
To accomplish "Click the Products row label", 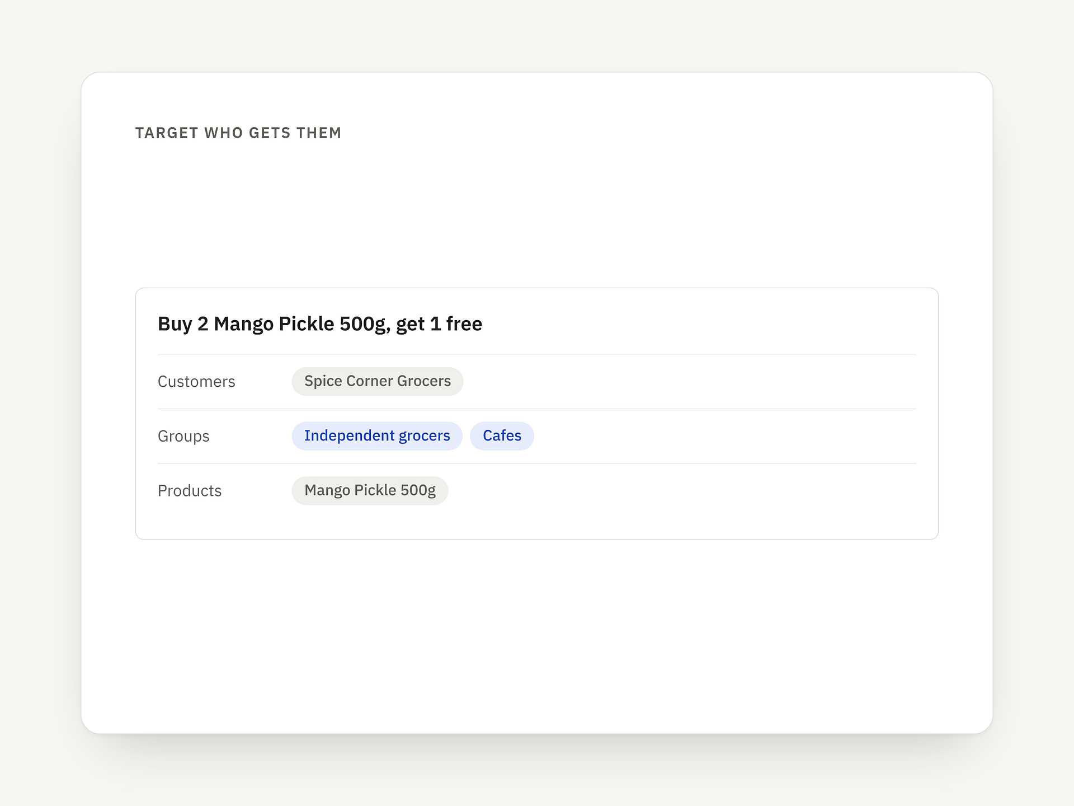I will click(x=190, y=491).
